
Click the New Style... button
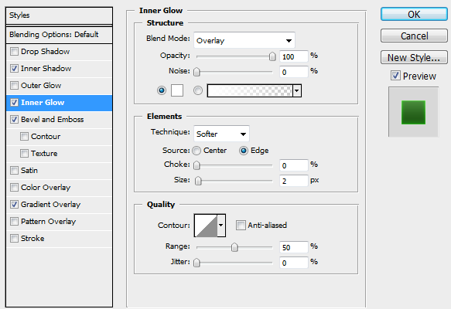(x=414, y=57)
